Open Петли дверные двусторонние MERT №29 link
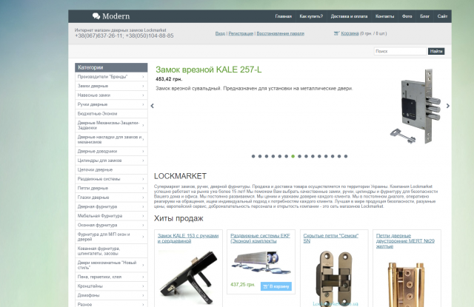Screen dimensions: 474x307 click(405, 241)
